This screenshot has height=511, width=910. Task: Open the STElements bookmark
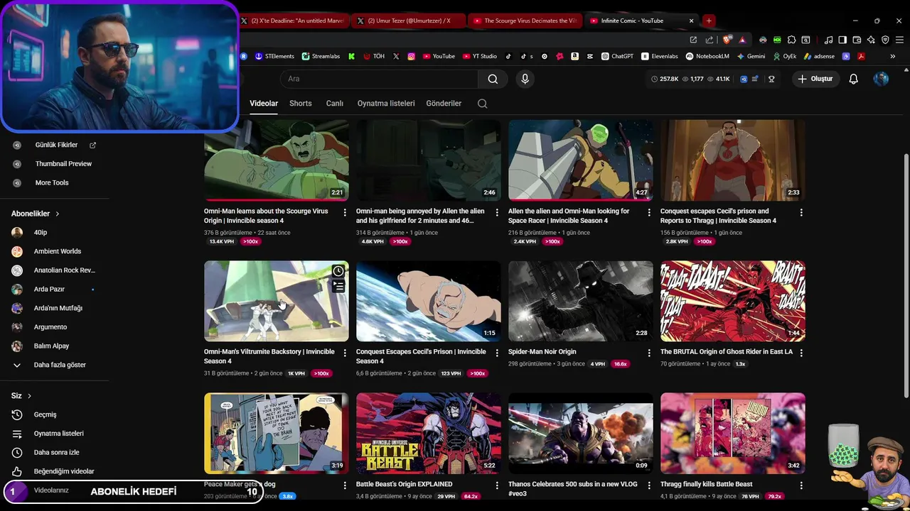(274, 56)
